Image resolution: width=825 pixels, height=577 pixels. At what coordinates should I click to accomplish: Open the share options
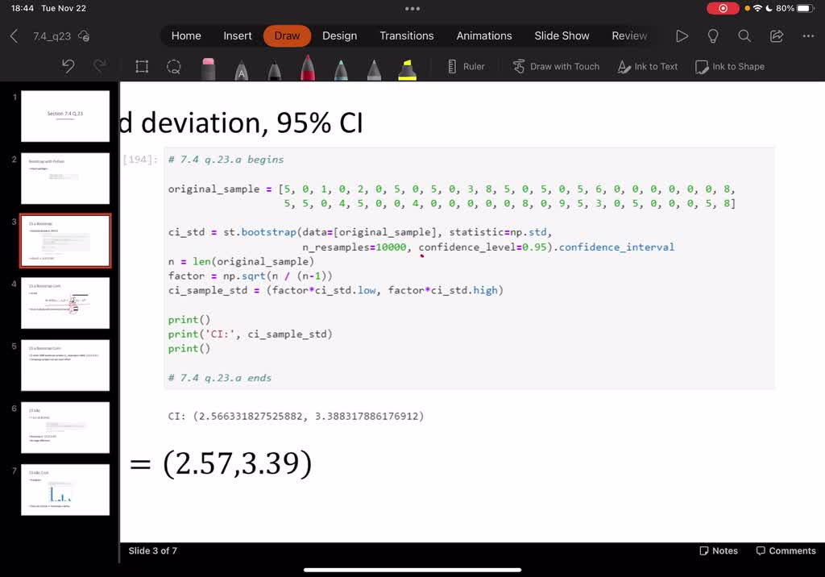coord(775,35)
